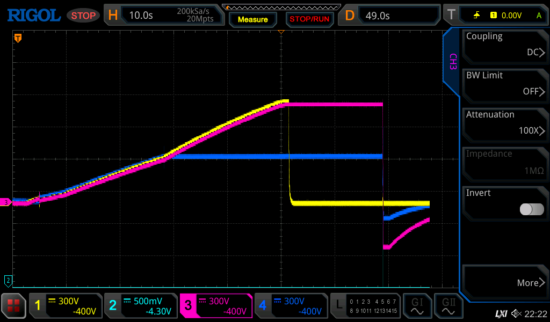Toggle the Invert switch
Image resolution: width=550 pixels, height=322 pixels.
pyautogui.click(x=531, y=209)
